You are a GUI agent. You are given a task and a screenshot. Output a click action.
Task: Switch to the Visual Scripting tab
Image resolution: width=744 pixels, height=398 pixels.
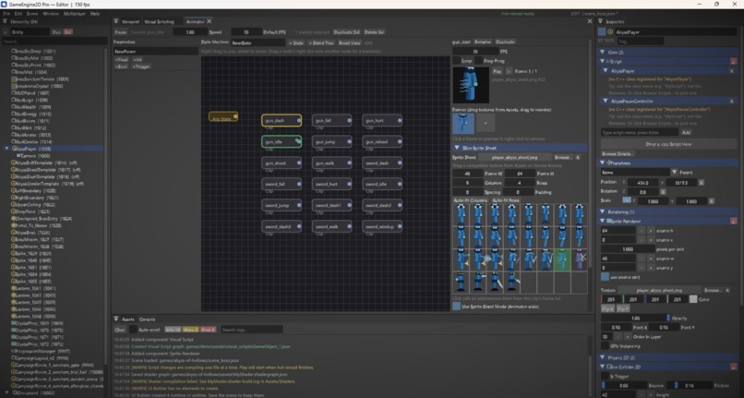coord(160,22)
